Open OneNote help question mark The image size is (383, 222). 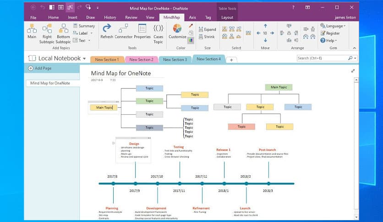click(293, 8)
